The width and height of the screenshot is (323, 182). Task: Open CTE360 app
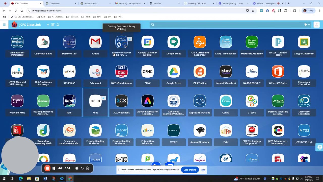pos(252,105)
